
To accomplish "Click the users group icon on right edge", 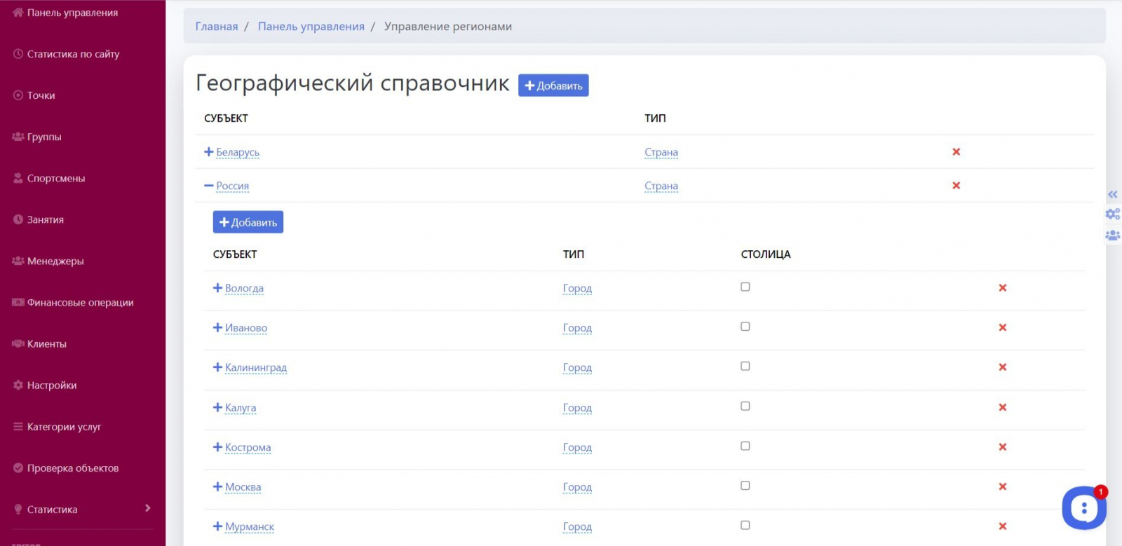I will tap(1113, 236).
